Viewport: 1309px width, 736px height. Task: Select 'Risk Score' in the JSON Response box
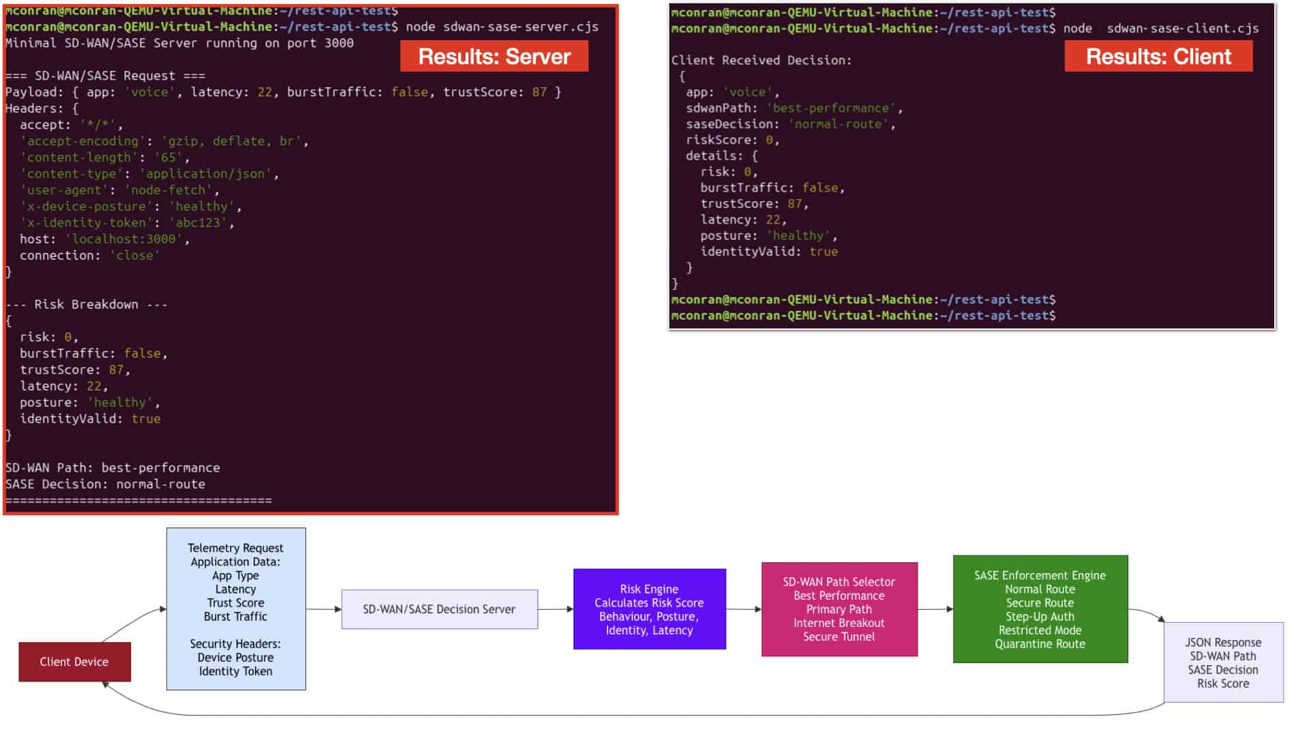point(1224,684)
